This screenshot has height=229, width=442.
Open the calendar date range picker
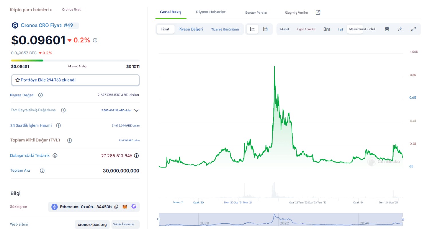pos(387,29)
